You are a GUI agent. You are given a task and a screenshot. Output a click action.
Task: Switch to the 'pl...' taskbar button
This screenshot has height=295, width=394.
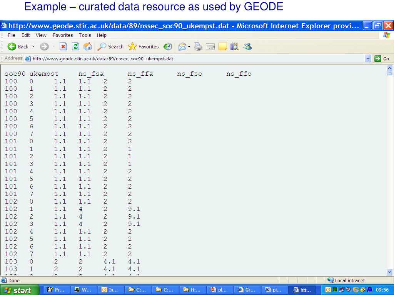coord(220,290)
